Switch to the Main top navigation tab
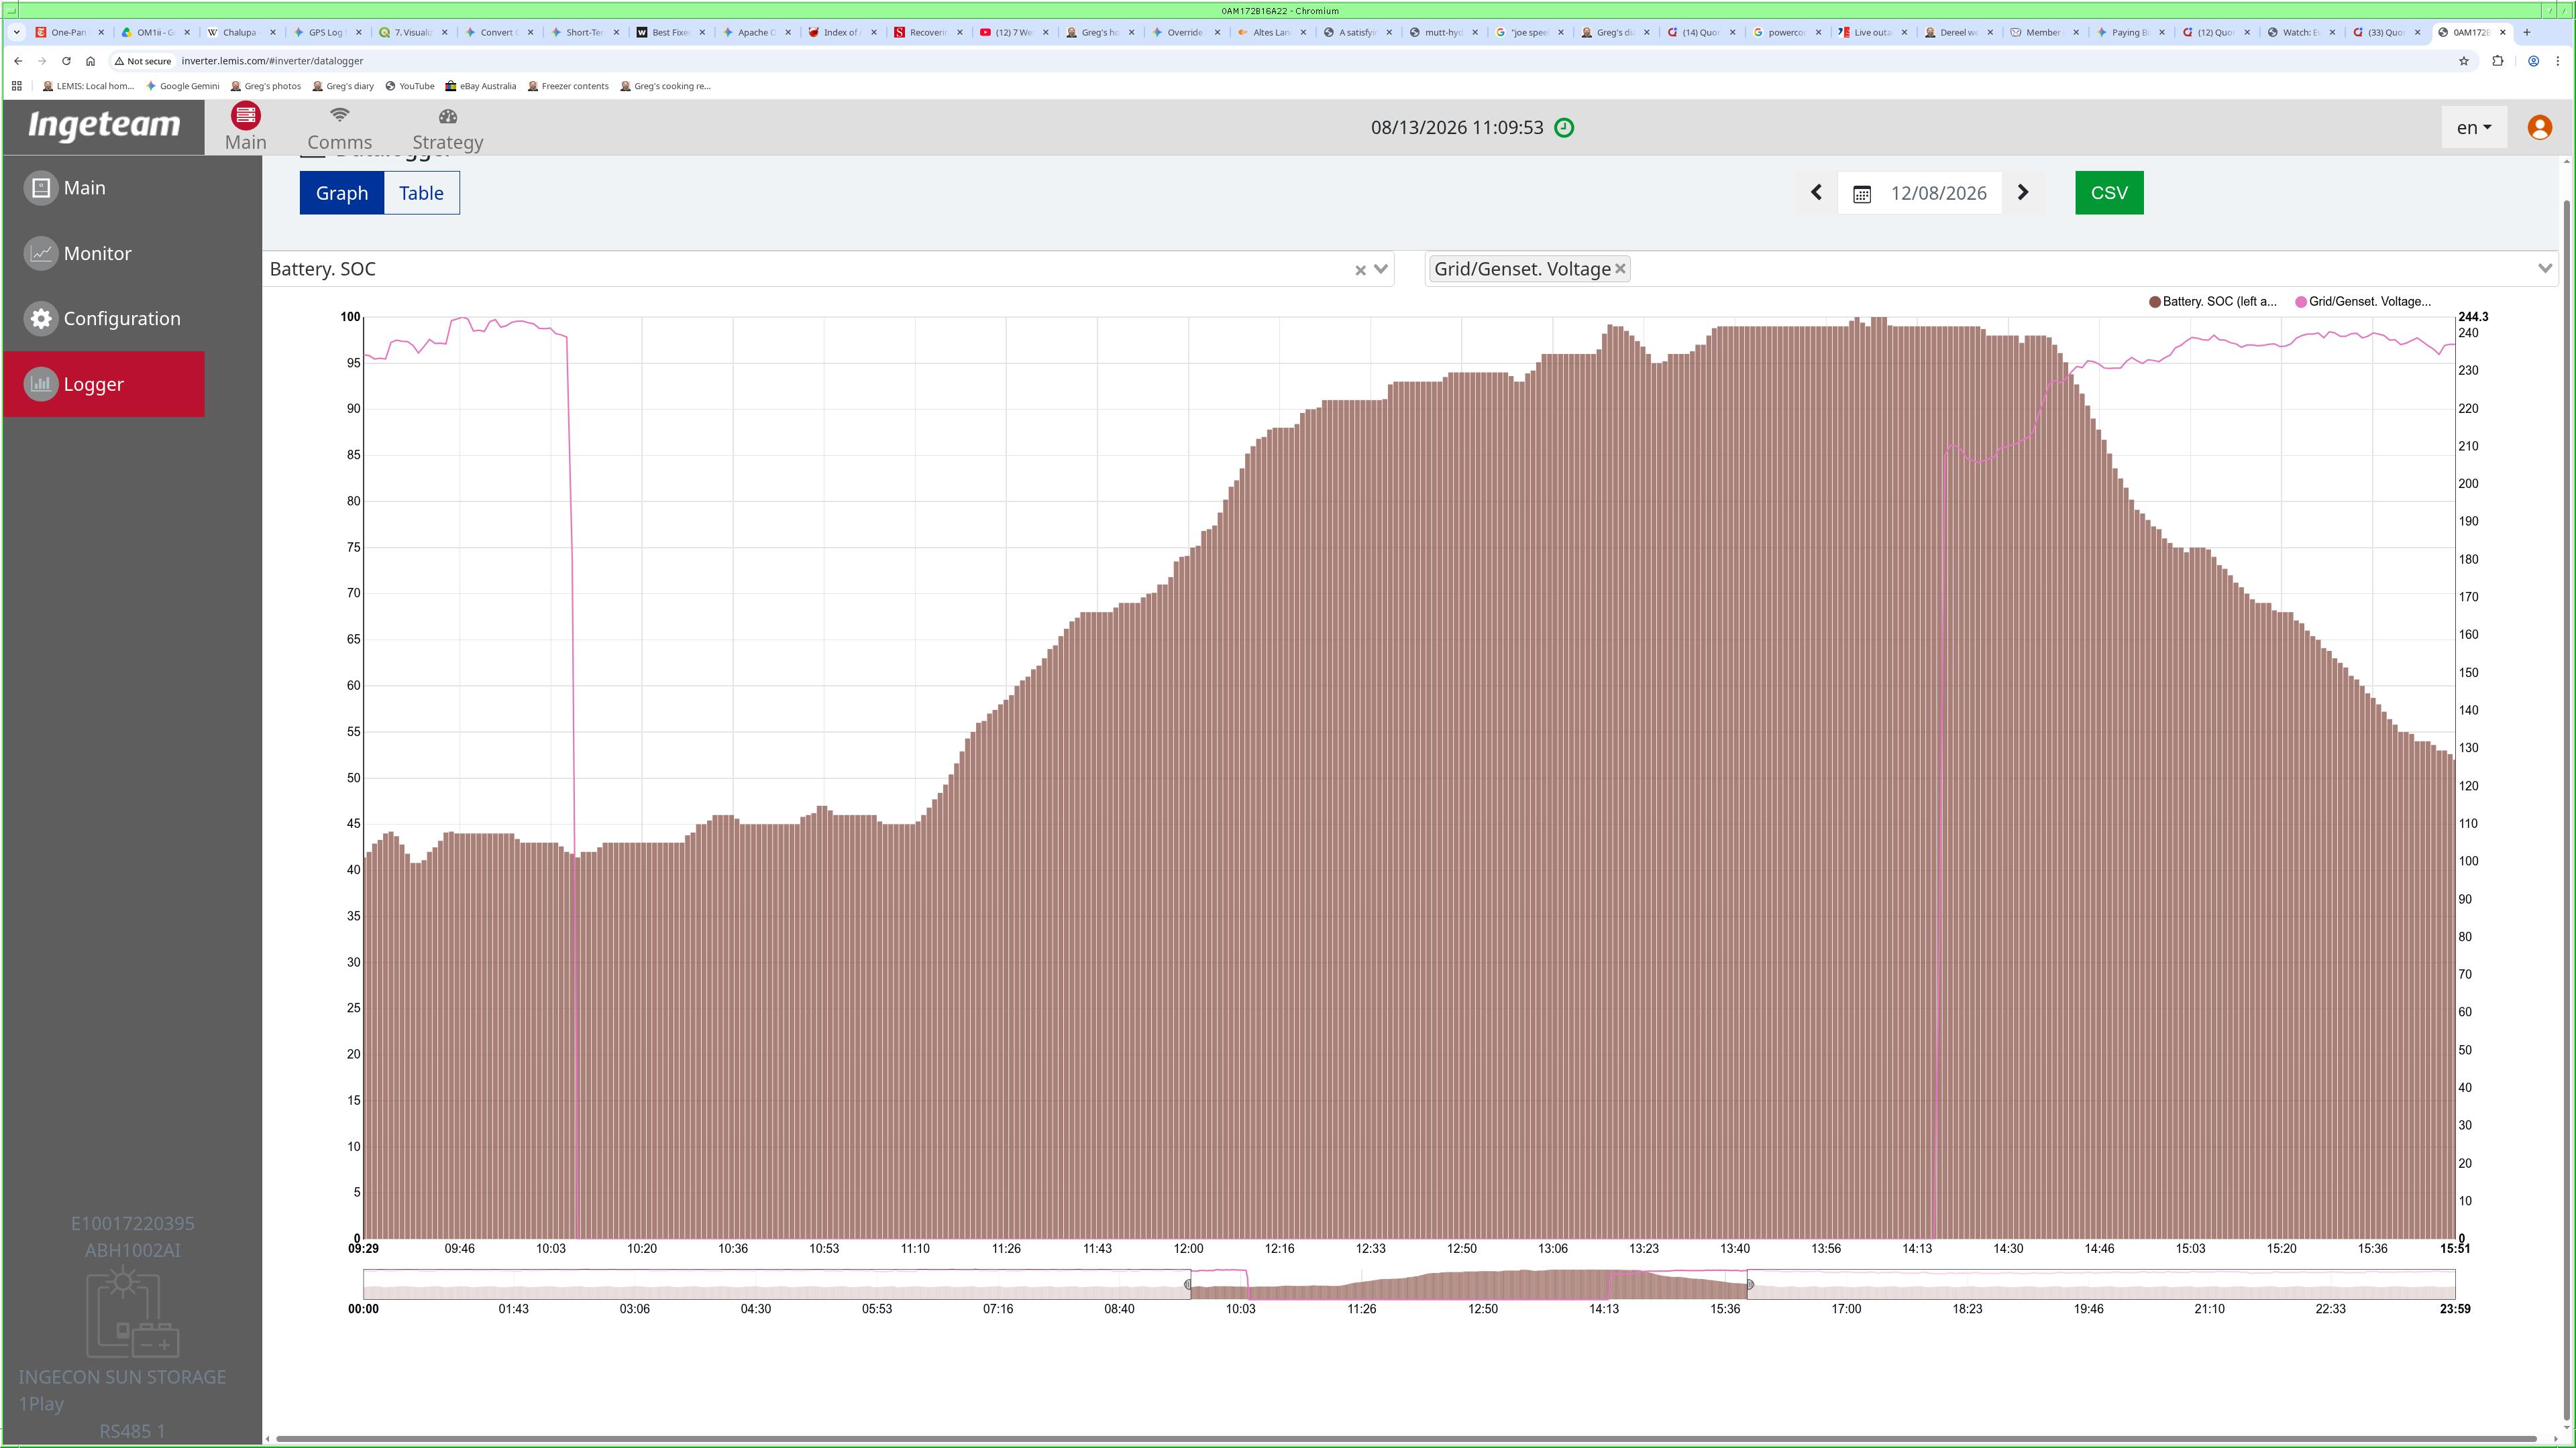Screen dimensions: 2576x1448 (245, 128)
